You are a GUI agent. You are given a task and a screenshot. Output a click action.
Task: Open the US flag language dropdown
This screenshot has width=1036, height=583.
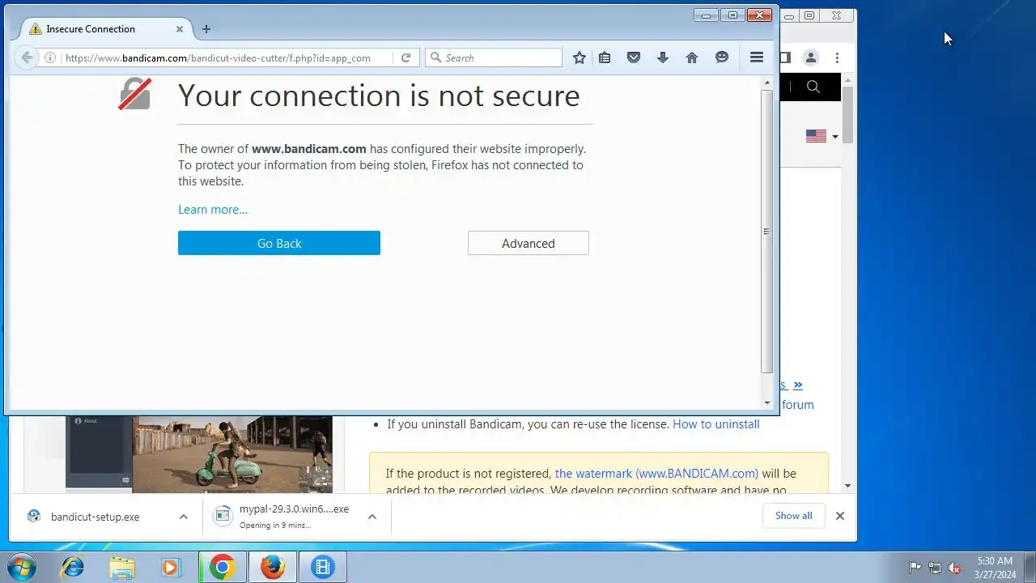point(822,136)
